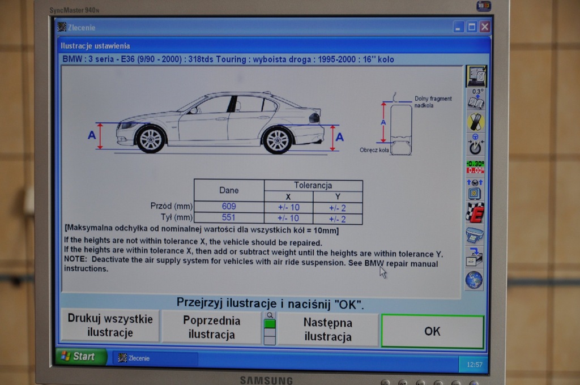Click the Drukuj wszystkie ilustracje button

(x=110, y=326)
